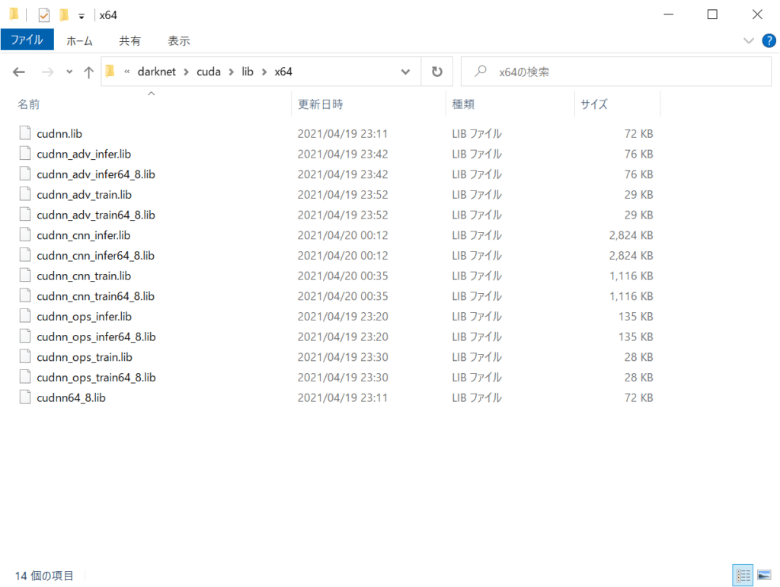Open the ファイル menu tab
This screenshot has width=780, height=587.
27,40
